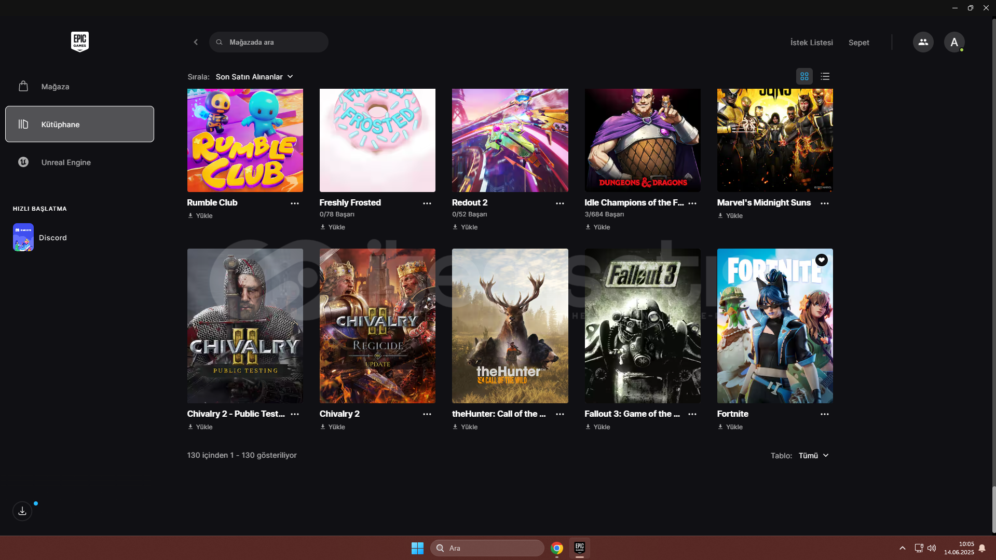Expand the Tablo Tümü dropdown
The height and width of the screenshot is (560, 996).
(x=813, y=455)
